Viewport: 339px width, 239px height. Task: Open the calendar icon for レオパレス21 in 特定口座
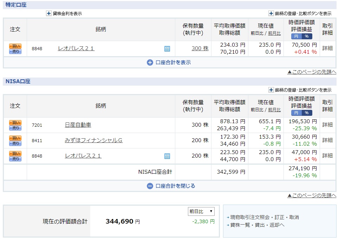point(167,48)
